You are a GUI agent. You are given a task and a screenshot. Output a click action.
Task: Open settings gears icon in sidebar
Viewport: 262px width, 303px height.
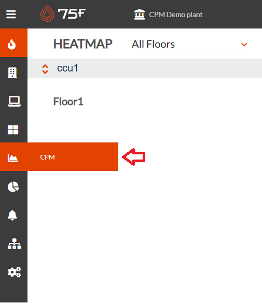[x=14, y=272]
